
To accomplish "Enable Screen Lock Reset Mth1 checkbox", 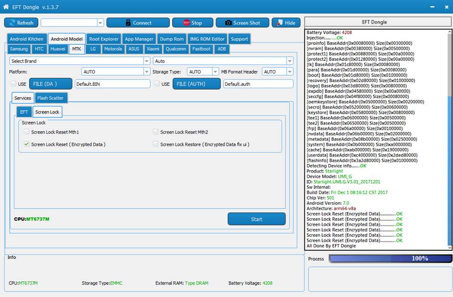I will coord(27,132).
